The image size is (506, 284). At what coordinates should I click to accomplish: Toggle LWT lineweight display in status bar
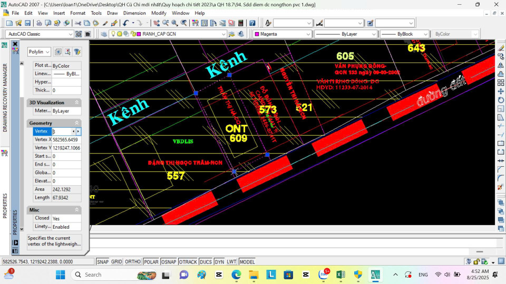click(x=231, y=262)
